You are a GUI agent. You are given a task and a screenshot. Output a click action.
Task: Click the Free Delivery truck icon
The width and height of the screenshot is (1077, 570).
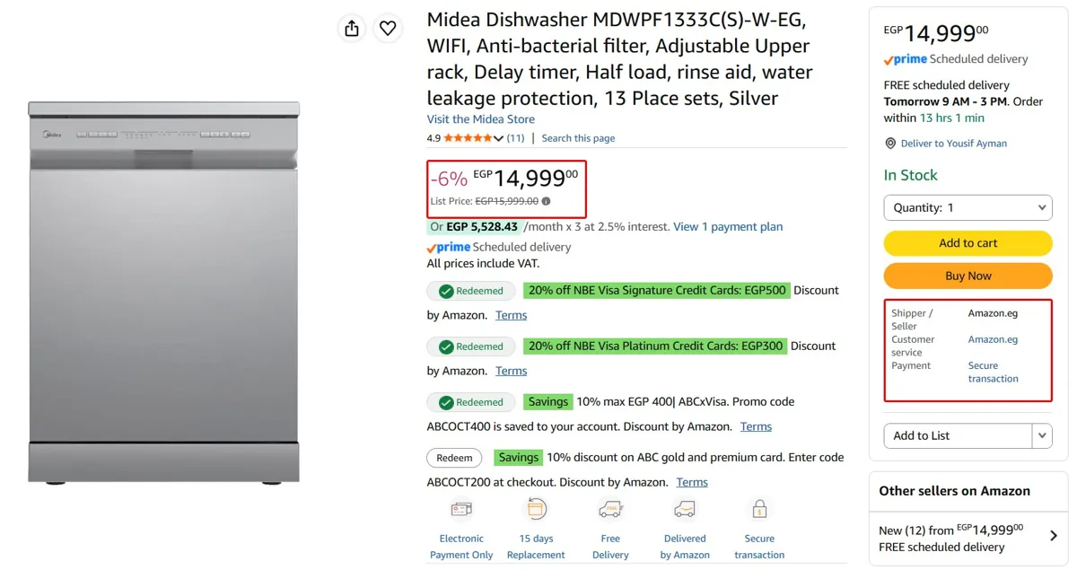(x=610, y=509)
